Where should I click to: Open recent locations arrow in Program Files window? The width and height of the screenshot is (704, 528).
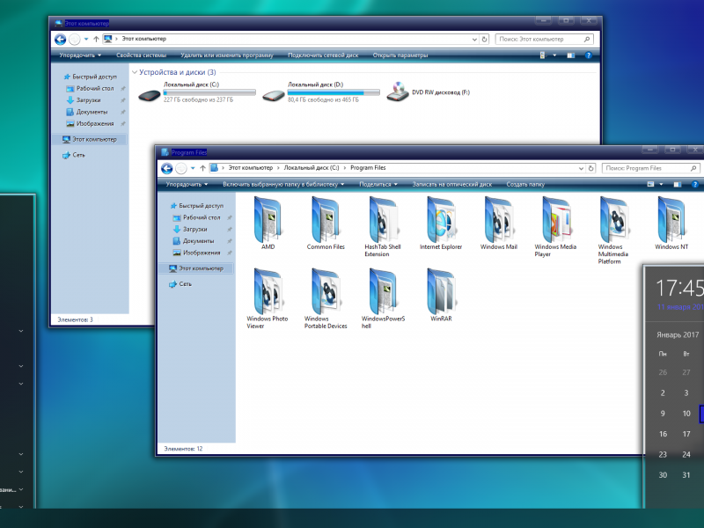click(193, 168)
